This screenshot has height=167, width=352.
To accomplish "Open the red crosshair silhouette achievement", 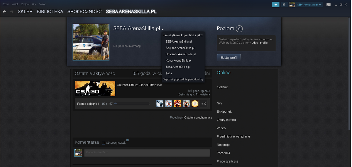I will click(177, 104).
